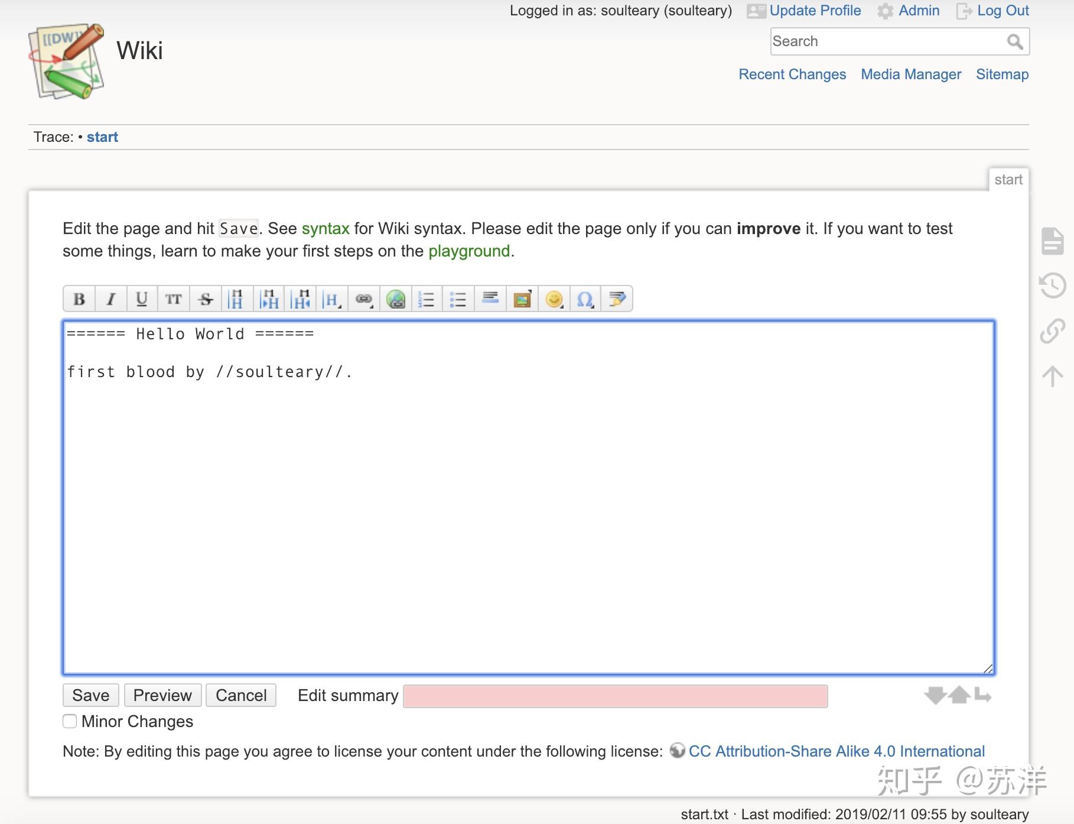Screen dimensions: 1074x824
Task: Click inside the Edit summary field
Action: 614,695
